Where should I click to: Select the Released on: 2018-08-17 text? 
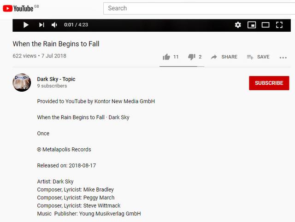tap(66, 166)
